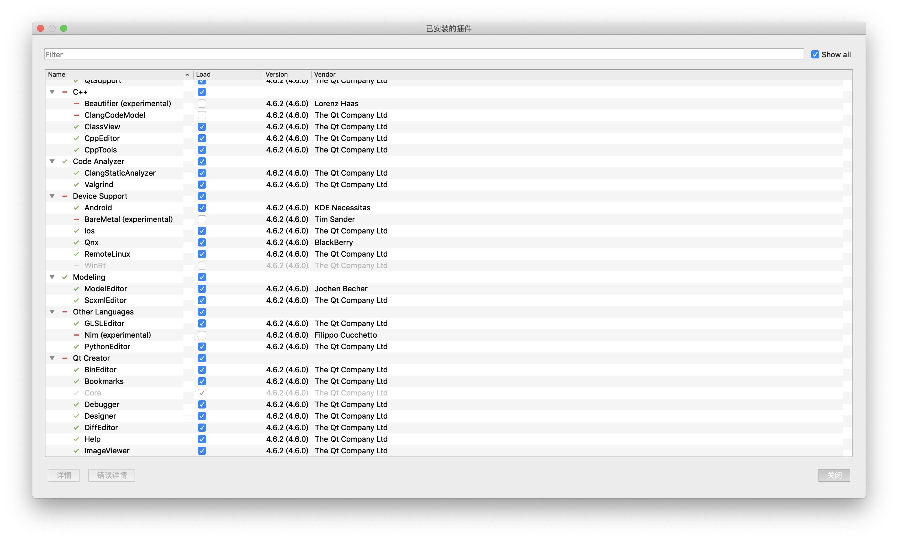Click the Jochen Becher vendor cell

[341, 289]
